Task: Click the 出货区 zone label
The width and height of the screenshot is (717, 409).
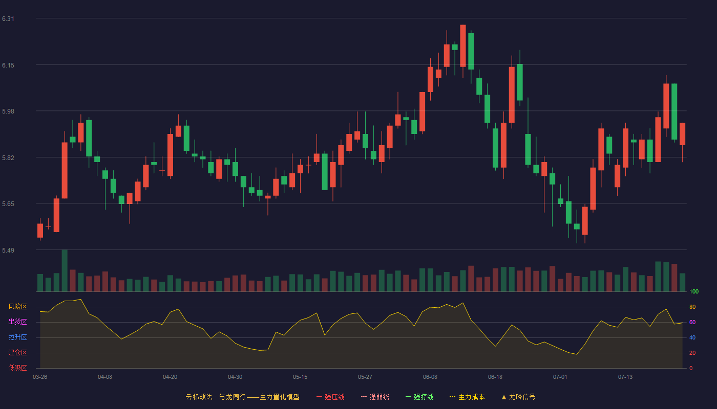Action: tap(17, 322)
